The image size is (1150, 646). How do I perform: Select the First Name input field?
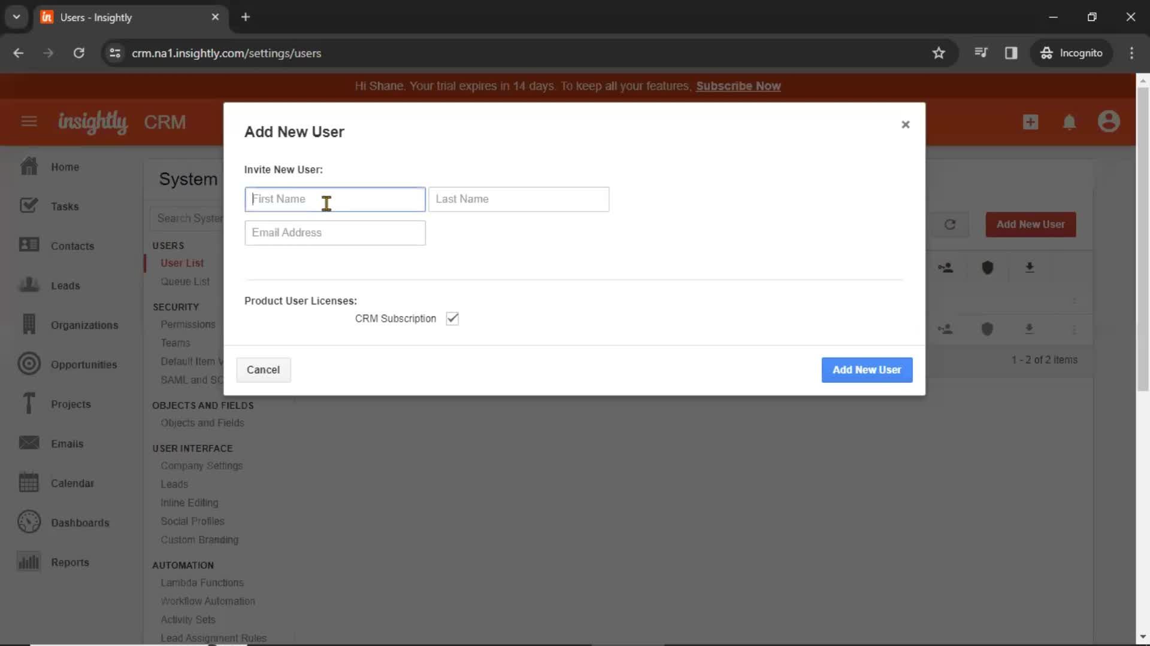(335, 199)
